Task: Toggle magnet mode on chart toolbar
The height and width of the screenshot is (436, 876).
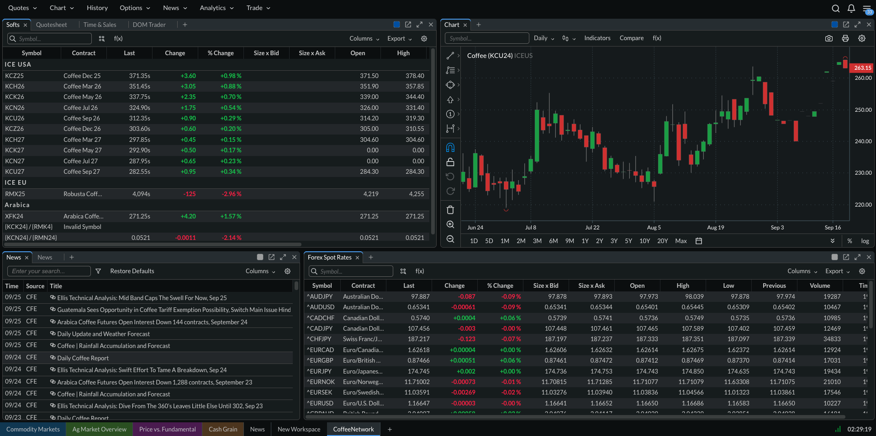Action: pos(450,147)
